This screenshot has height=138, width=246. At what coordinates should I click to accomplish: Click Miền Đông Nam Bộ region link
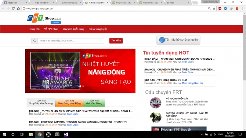click(192, 83)
